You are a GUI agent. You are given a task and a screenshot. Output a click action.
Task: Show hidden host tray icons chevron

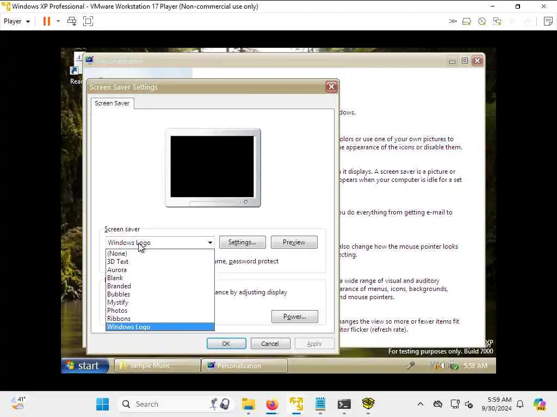(420, 404)
